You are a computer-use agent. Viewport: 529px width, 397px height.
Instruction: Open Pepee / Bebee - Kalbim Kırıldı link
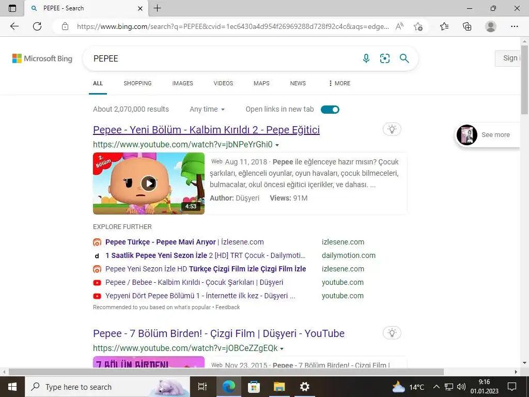[194, 283]
